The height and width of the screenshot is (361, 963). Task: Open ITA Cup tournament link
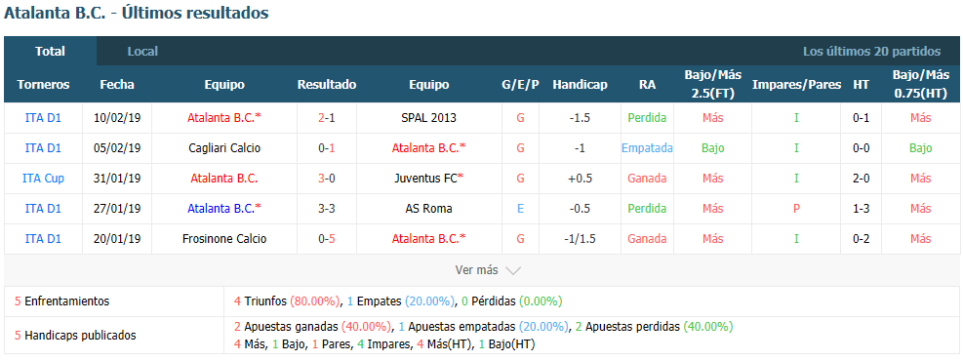coord(43,179)
